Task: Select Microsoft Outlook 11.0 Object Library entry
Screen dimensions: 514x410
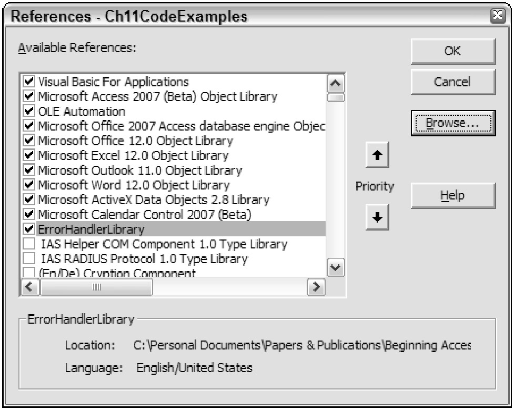Action: click(140, 171)
